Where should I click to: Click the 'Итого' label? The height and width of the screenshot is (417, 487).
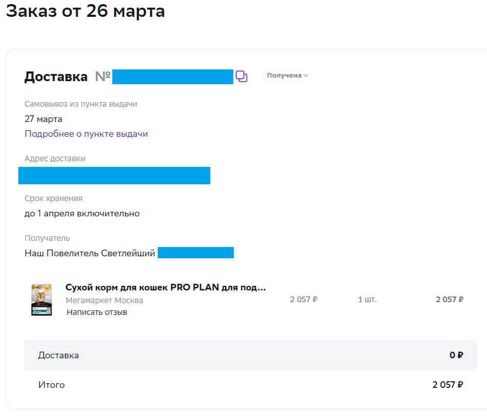pos(52,385)
